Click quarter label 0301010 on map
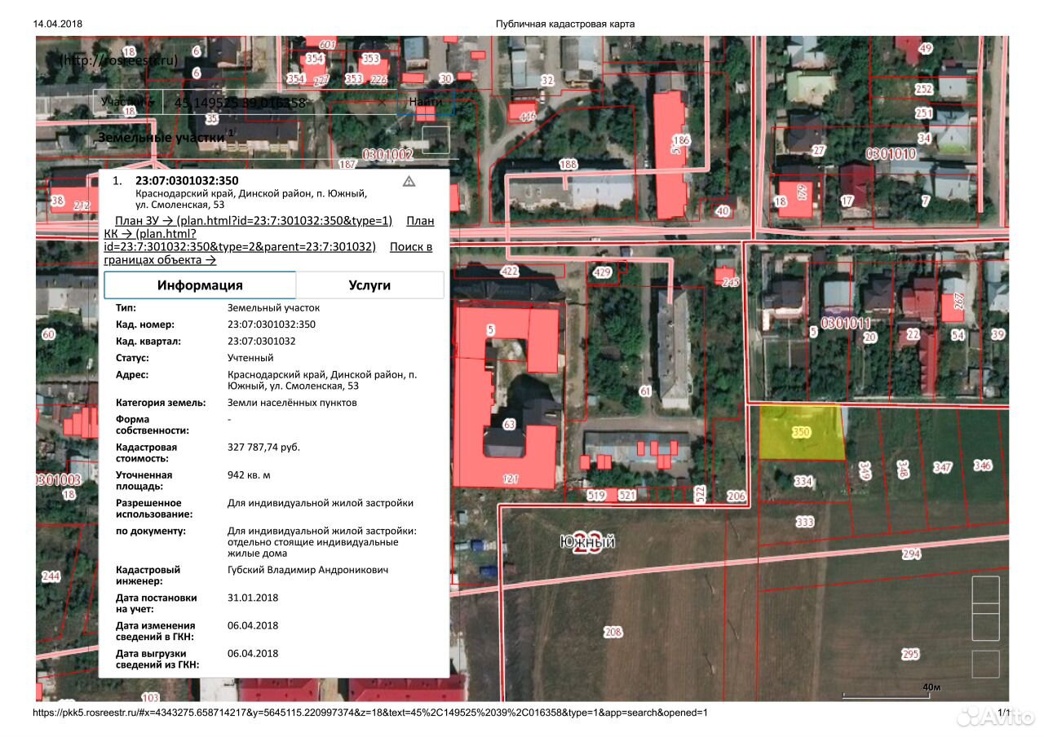 click(x=891, y=152)
